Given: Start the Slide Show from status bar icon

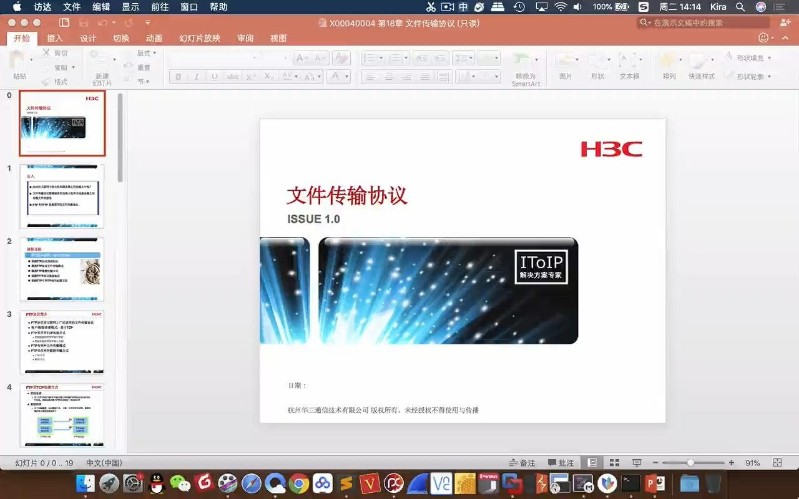Looking at the screenshot, I should (x=637, y=463).
